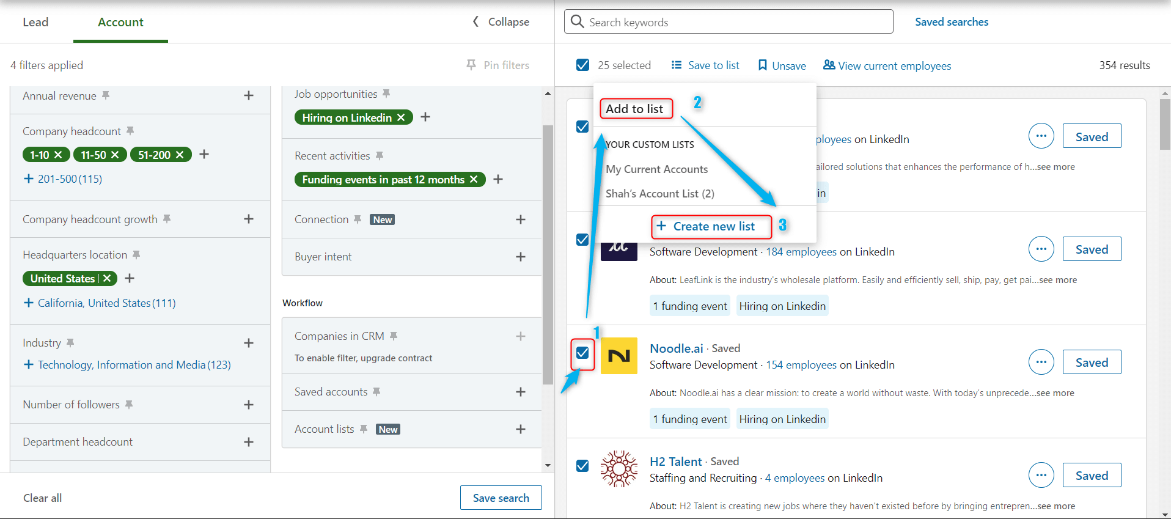1171x519 pixels.
Task: Open more options for Noodle.ai result
Action: coord(1041,362)
